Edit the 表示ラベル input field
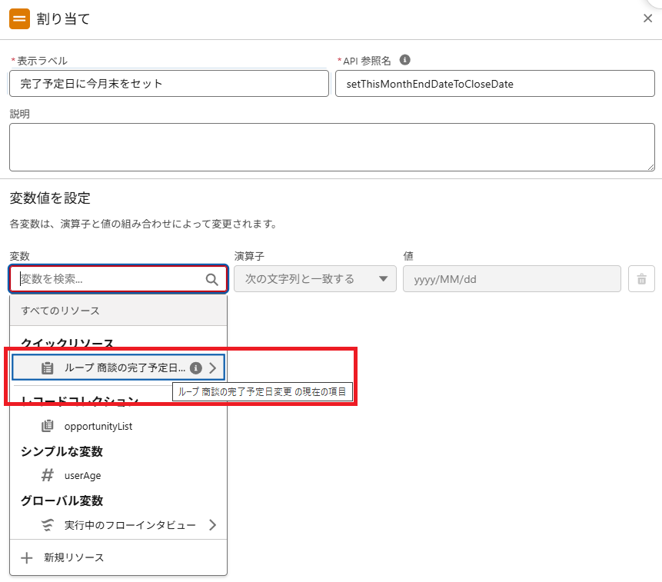Image resolution: width=662 pixels, height=582 pixels. pyautogui.click(x=169, y=84)
